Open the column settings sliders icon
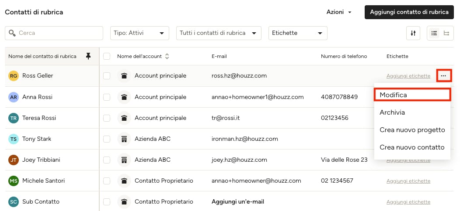460x211 pixels. click(x=413, y=33)
